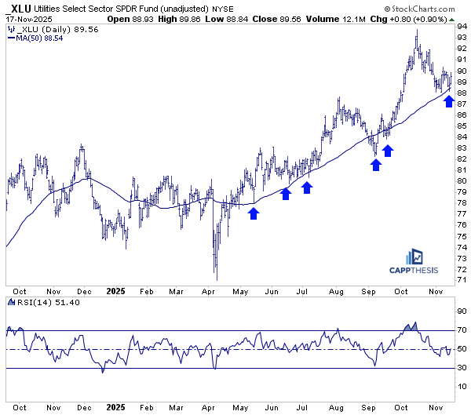471x415 pixels.
Task: Click the 94 price level on right axis
Action: point(461,27)
